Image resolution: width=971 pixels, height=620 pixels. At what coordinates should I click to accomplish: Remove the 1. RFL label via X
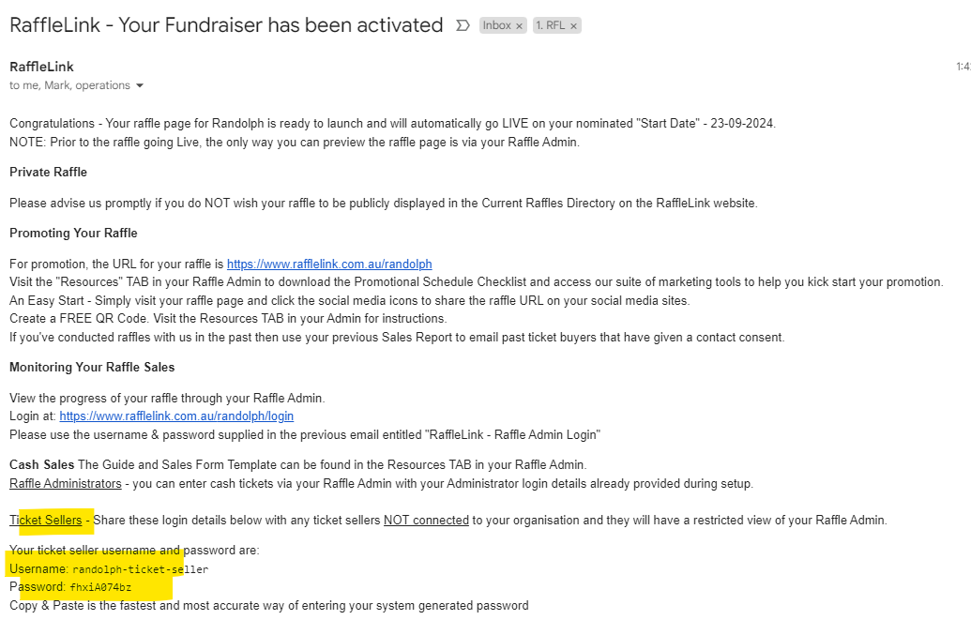573,26
